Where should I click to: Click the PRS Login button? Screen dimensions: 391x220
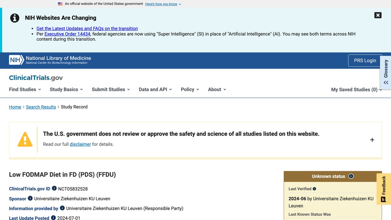(x=365, y=61)
